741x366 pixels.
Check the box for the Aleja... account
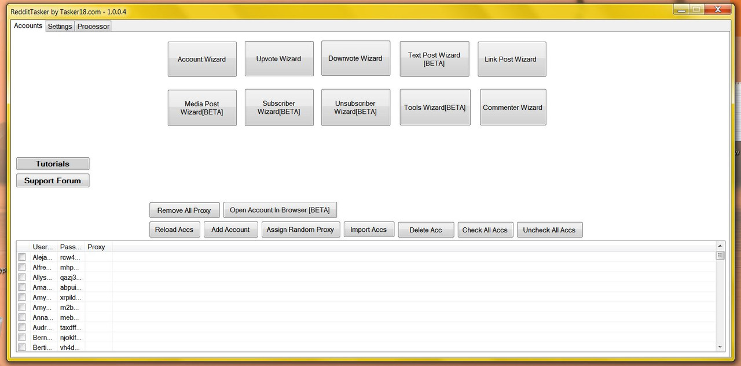(x=22, y=257)
